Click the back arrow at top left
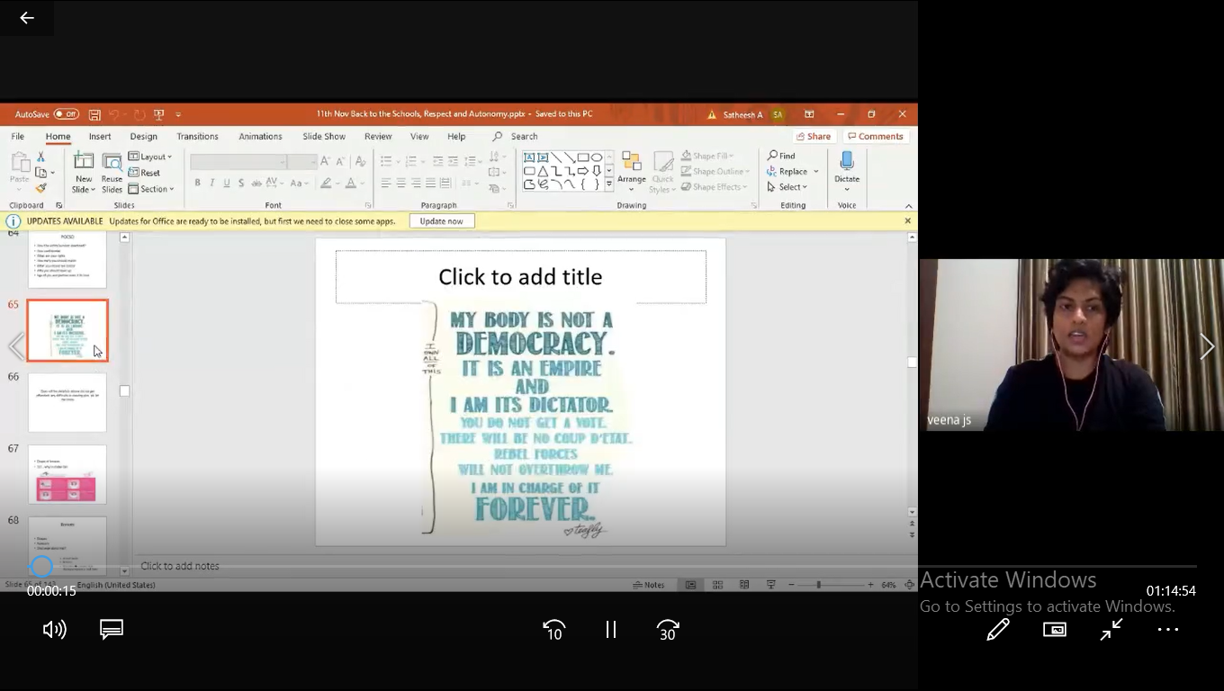 pyautogui.click(x=27, y=18)
